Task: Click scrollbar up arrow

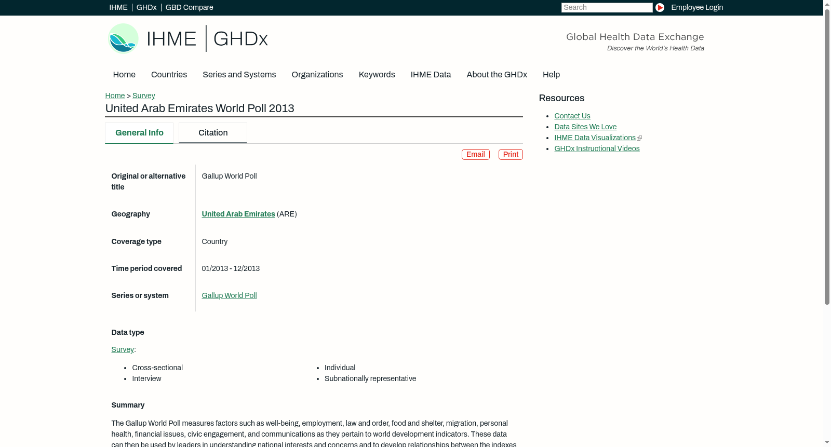Action: click(827, 4)
